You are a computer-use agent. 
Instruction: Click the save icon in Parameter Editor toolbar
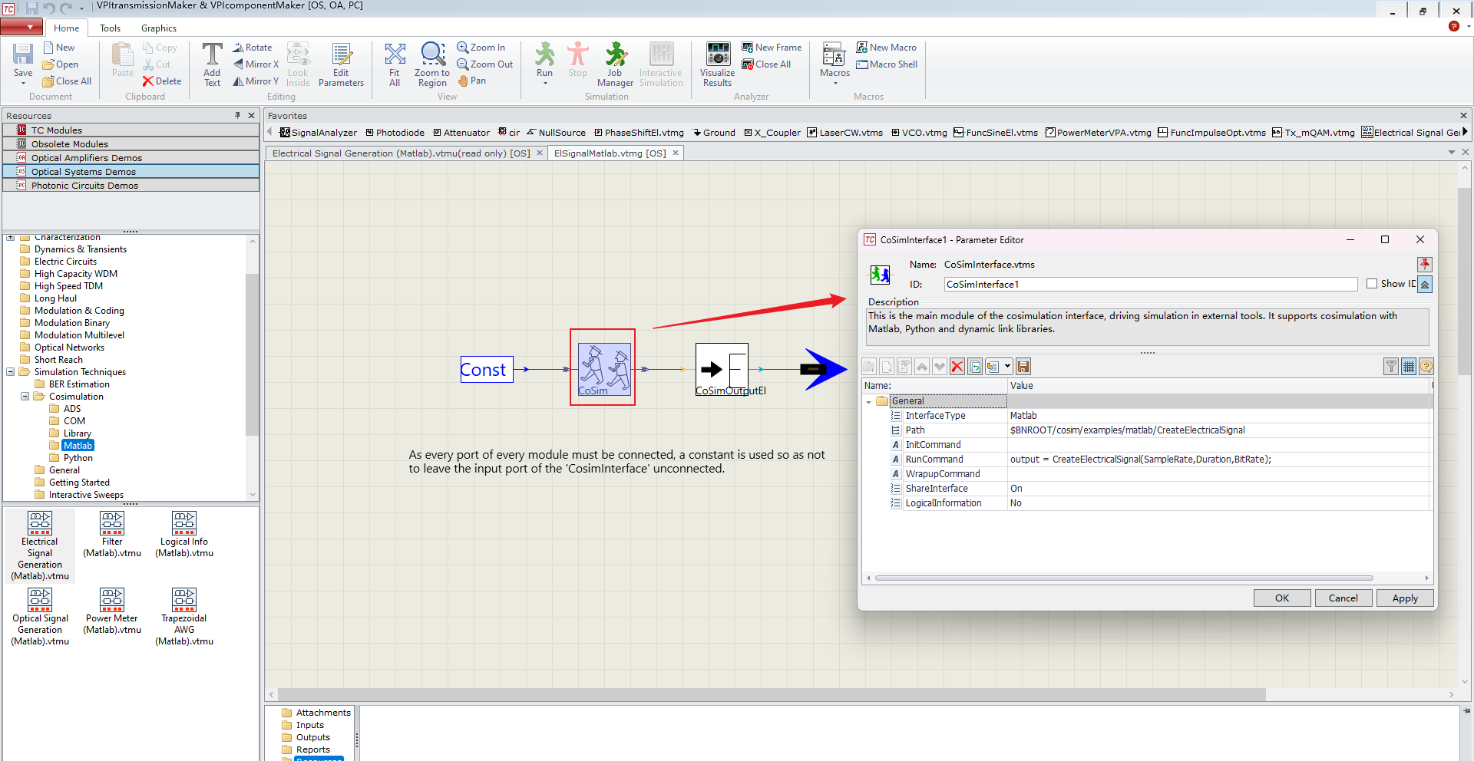1023,367
